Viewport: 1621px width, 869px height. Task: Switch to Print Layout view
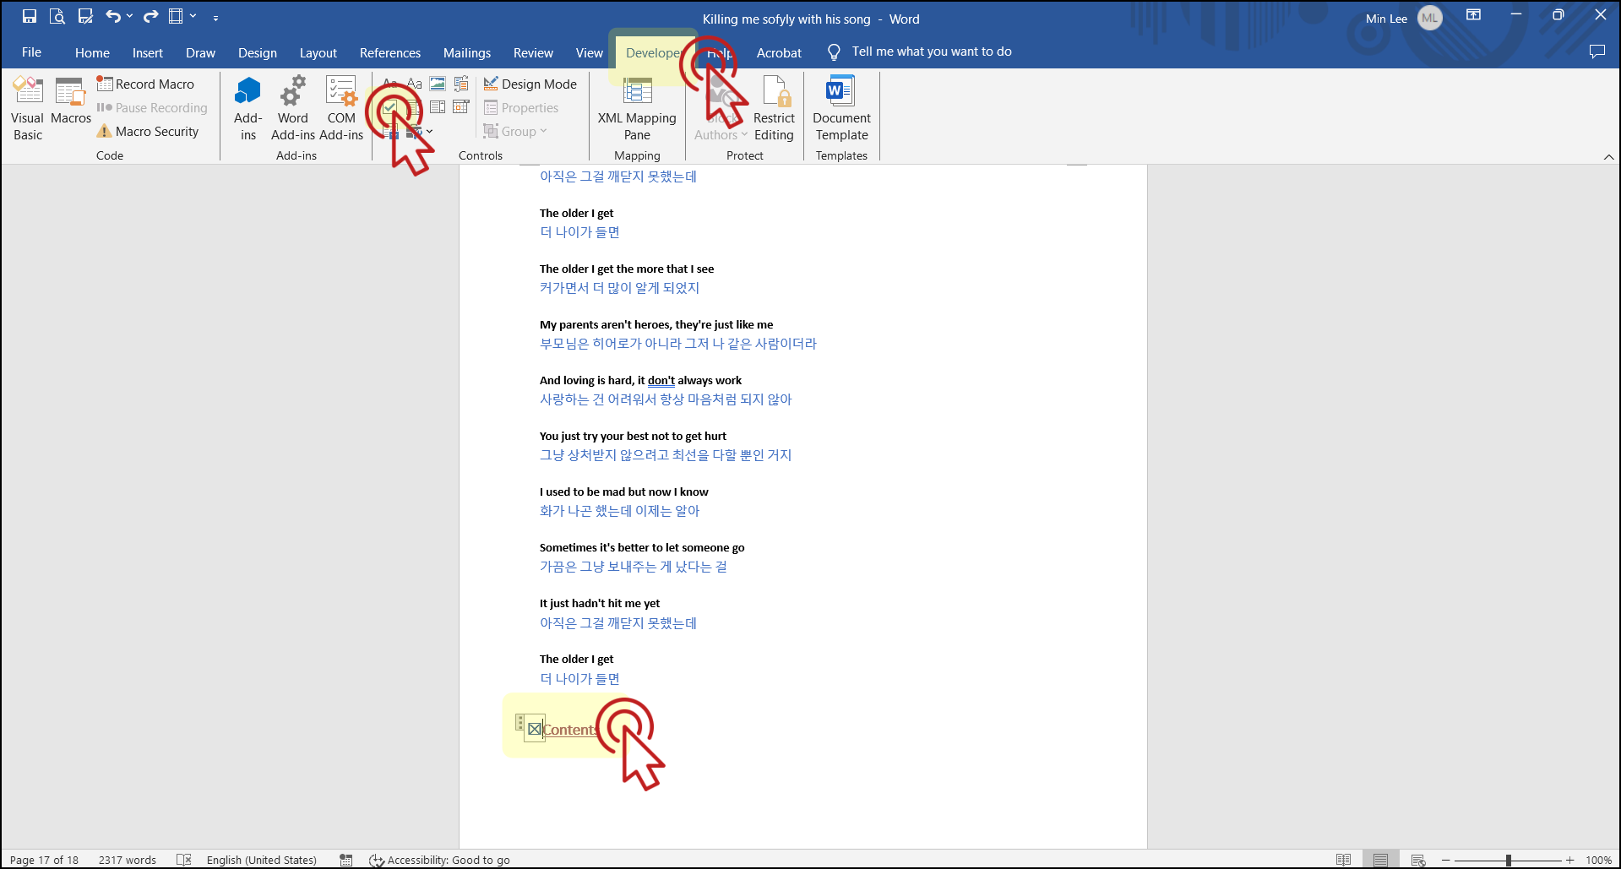[1380, 860]
